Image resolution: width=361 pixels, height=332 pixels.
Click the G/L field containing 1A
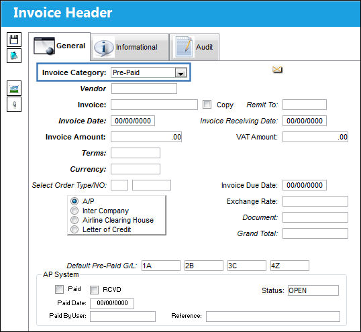161,266
